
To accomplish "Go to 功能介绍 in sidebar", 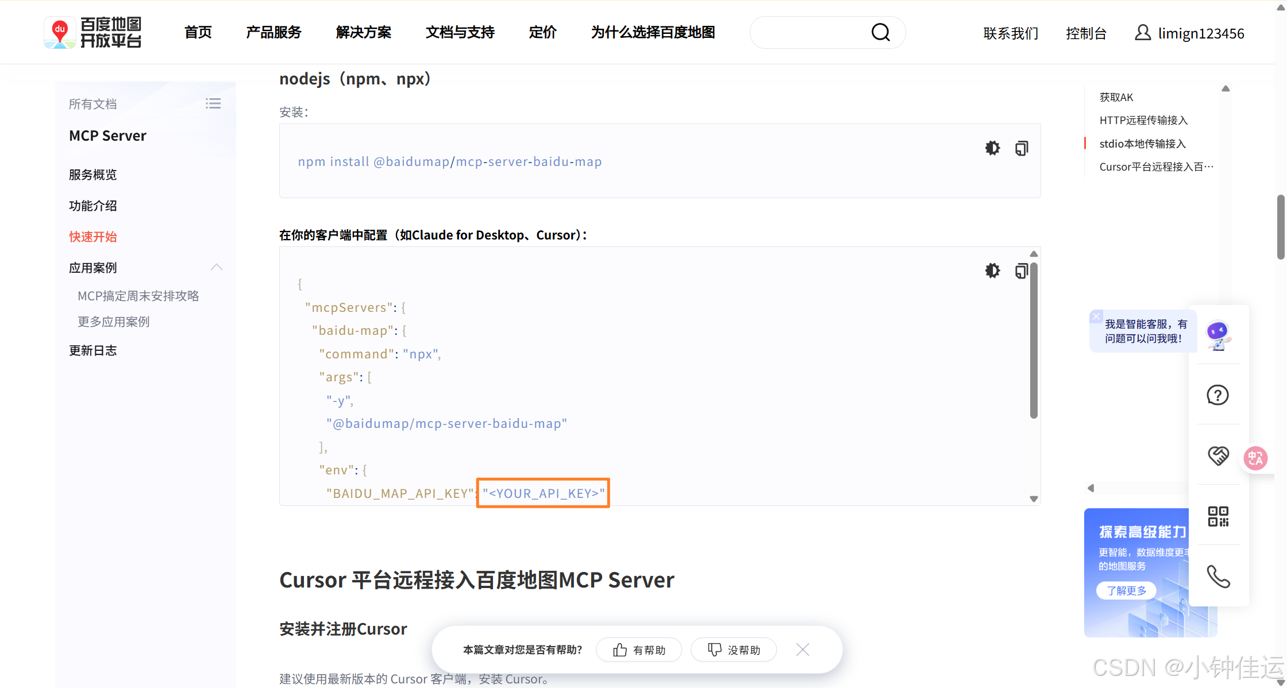I will (x=93, y=206).
